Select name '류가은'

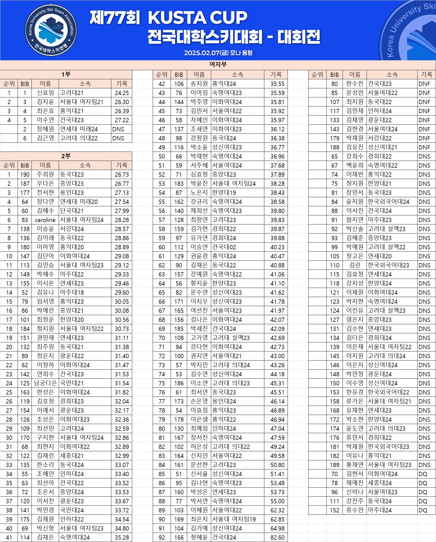[355, 401]
